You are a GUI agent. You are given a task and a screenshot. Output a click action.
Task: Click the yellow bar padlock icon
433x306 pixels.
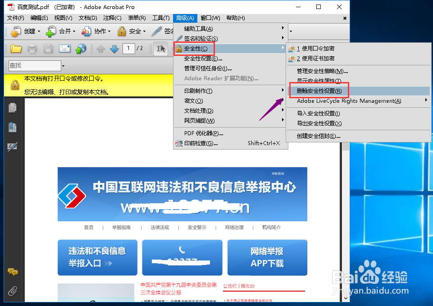coord(15,85)
